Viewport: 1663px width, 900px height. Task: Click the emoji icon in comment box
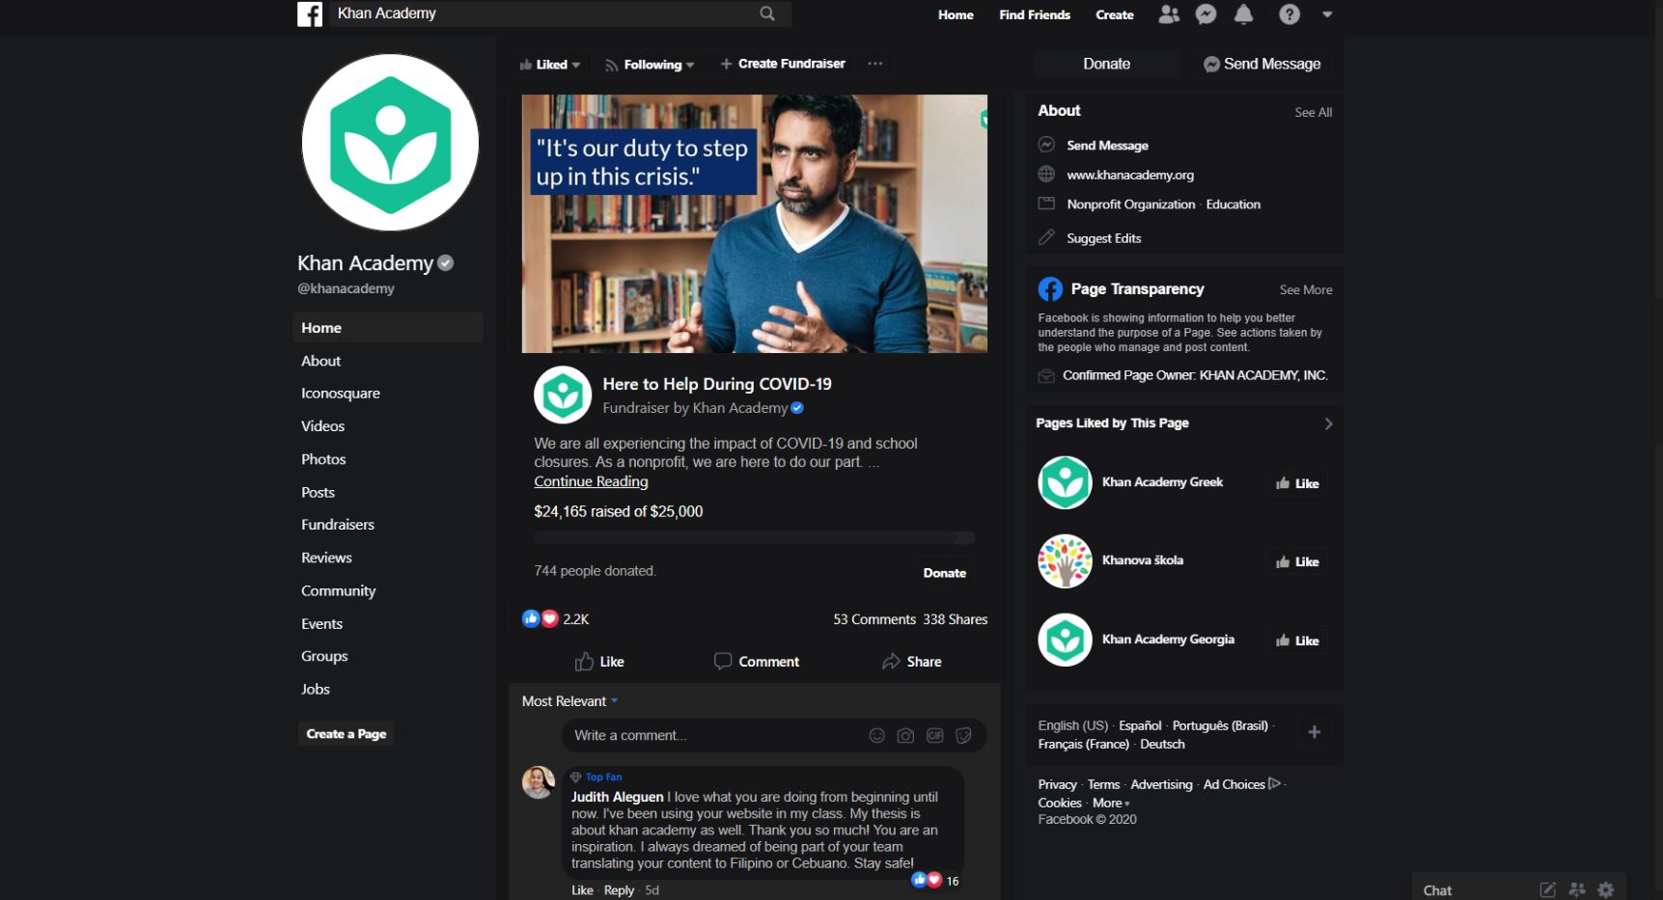pos(877,735)
